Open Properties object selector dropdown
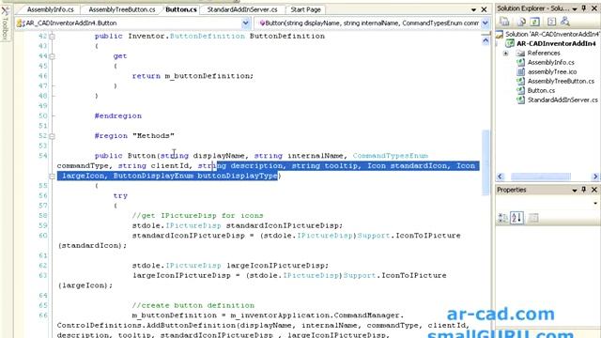 tap(595, 203)
